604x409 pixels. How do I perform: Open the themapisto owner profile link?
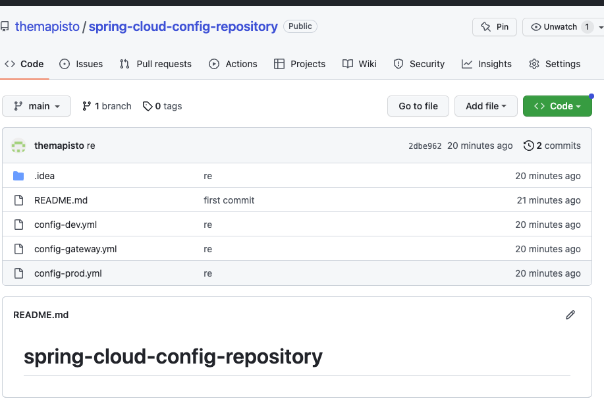[x=47, y=26]
